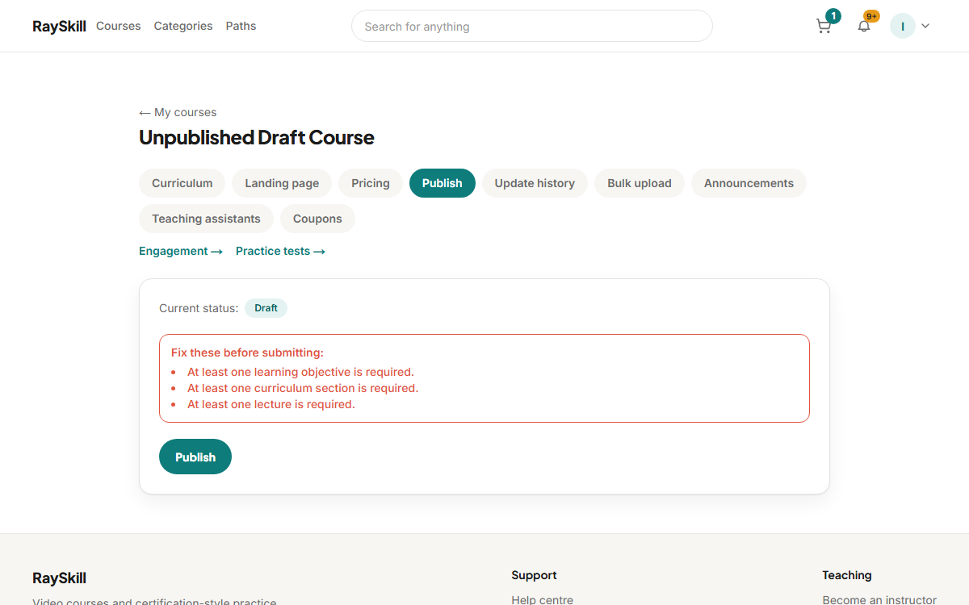The image size is (969, 605).
Task: Select the Publish tab pill
Action: 443,183
